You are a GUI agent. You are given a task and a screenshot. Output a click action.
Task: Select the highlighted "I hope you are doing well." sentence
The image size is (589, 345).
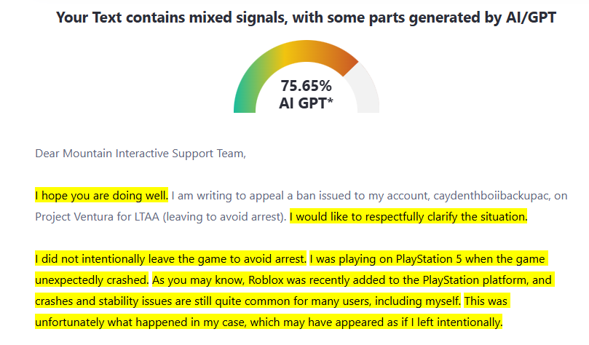coord(102,195)
